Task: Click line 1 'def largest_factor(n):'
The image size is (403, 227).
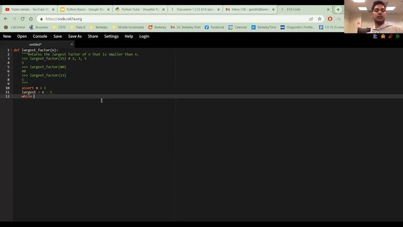Action: point(36,50)
